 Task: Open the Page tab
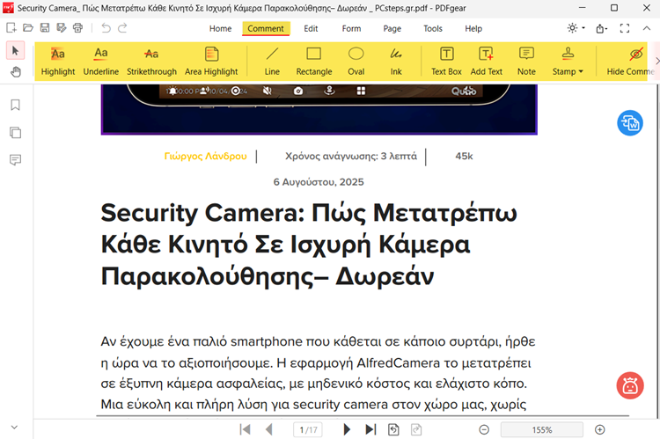point(392,29)
